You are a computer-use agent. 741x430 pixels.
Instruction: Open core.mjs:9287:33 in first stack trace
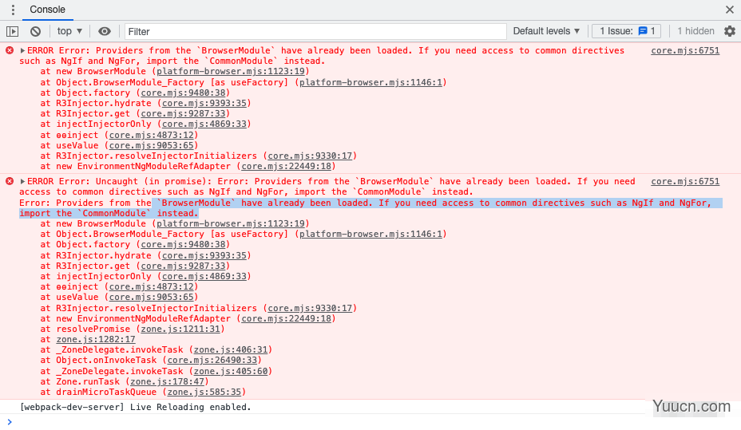183,114
